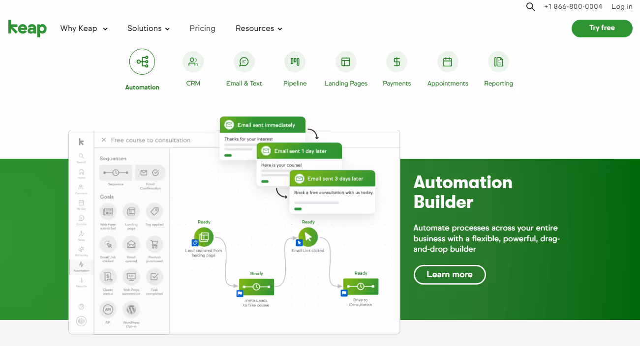Click the WordPress Opt-In goal icon
The width and height of the screenshot is (640, 346).
point(131,310)
